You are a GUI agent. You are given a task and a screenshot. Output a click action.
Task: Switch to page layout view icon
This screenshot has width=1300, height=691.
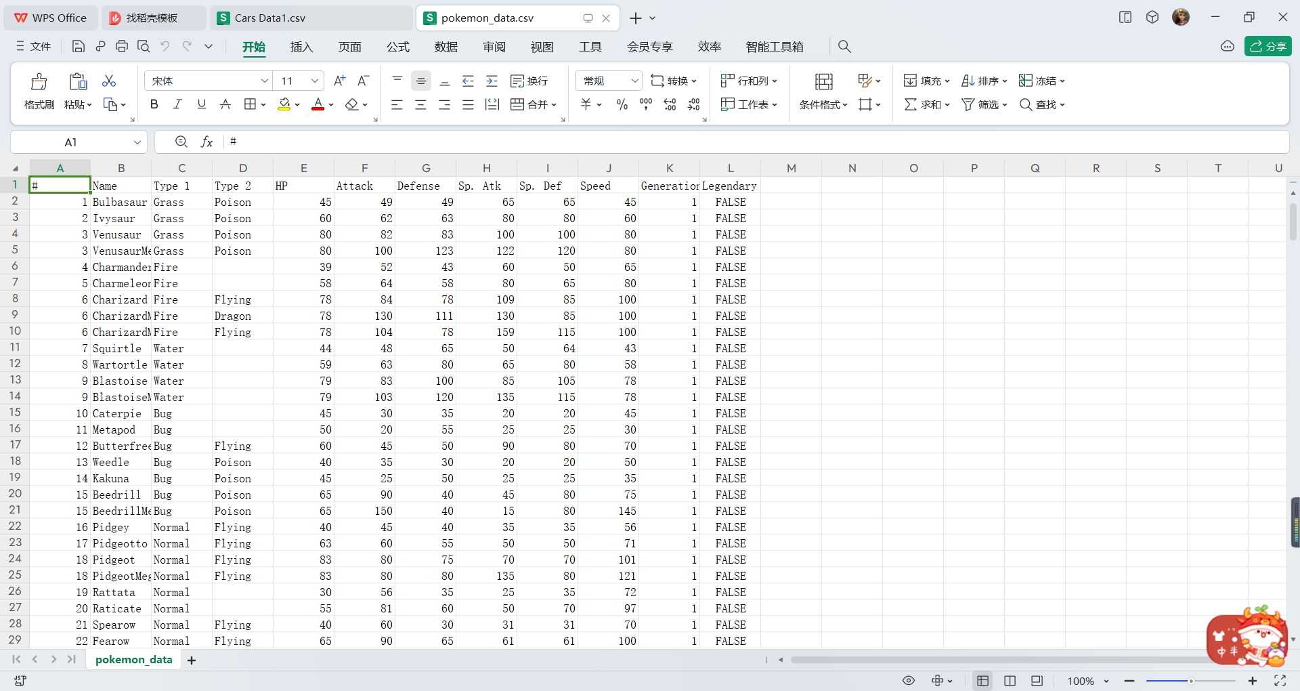click(x=1010, y=680)
